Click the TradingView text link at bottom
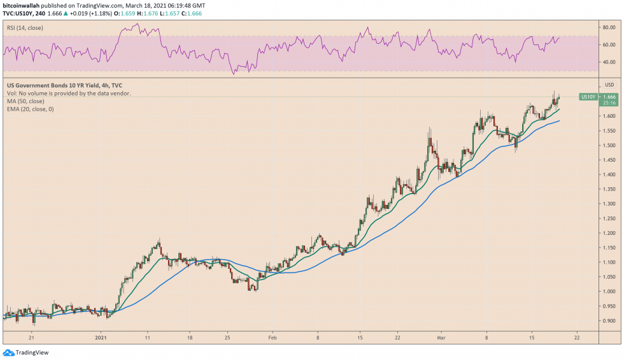The width and height of the screenshot is (624, 361). pos(32,353)
